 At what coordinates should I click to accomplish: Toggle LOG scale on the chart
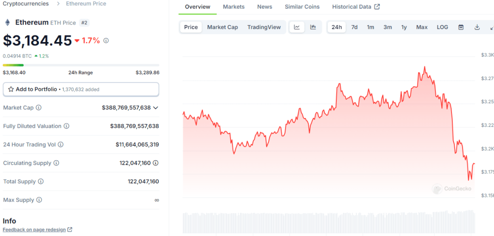click(x=442, y=27)
